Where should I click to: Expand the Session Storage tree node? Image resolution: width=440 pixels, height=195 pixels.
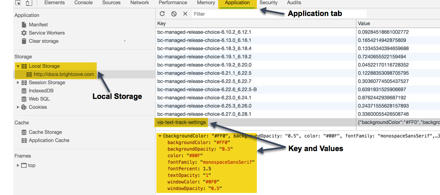18,83
